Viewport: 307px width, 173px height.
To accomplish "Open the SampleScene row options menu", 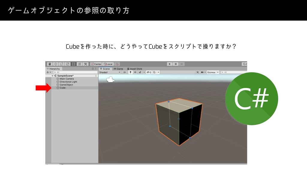I will click(96, 76).
